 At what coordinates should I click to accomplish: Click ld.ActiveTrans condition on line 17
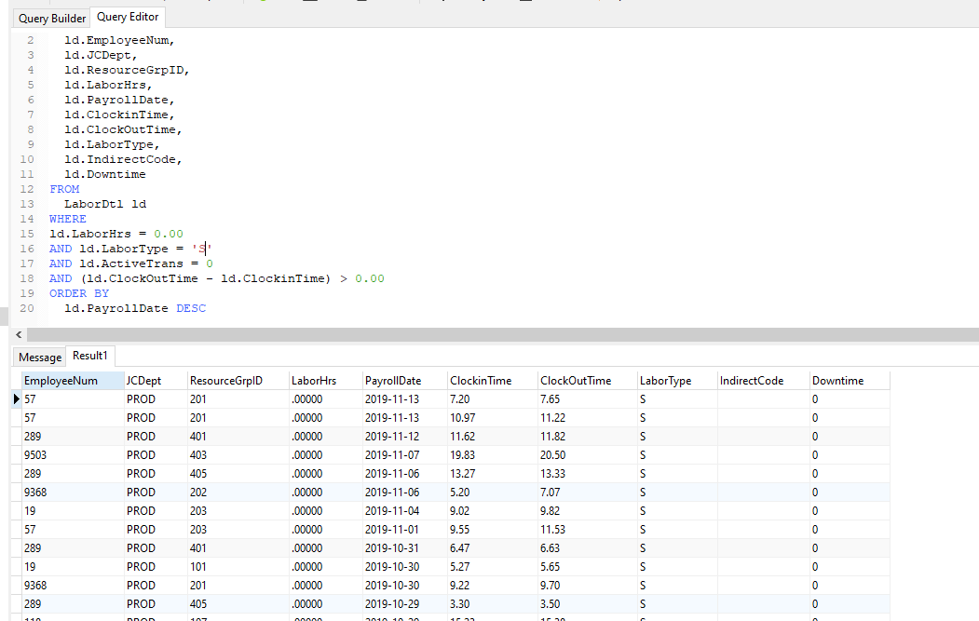pyautogui.click(x=146, y=263)
